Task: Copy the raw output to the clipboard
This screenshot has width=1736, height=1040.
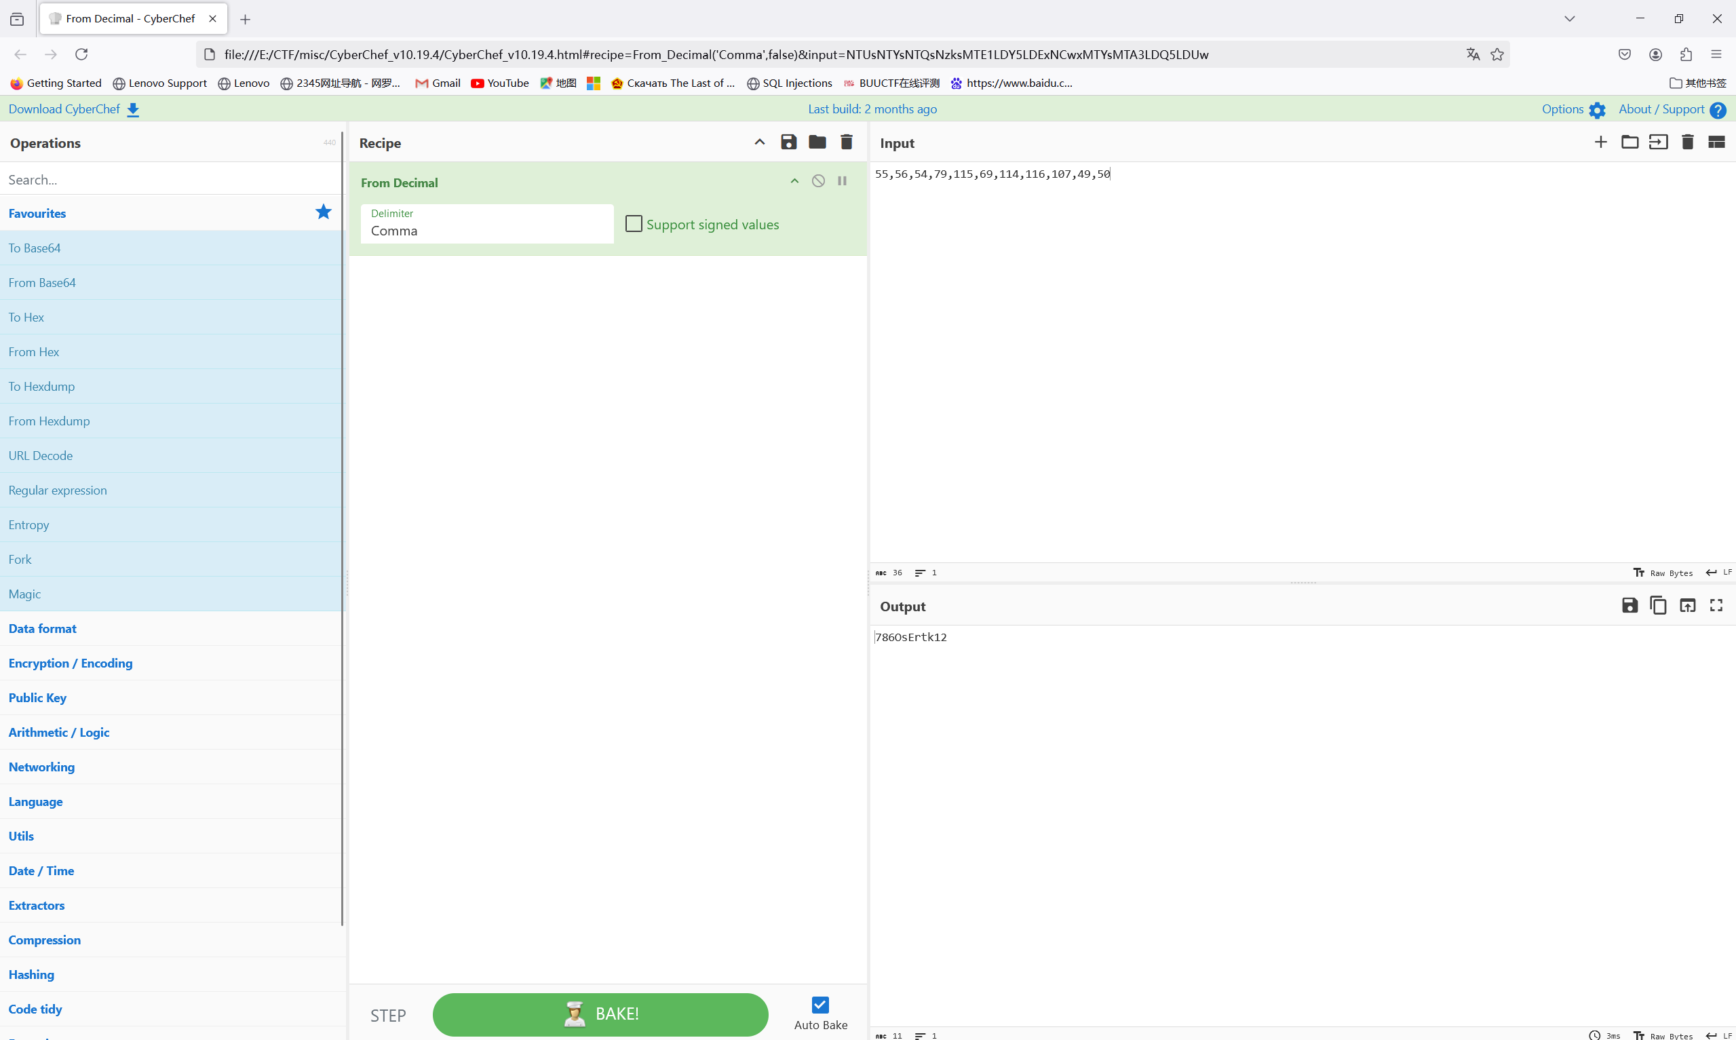Action: click(x=1657, y=606)
